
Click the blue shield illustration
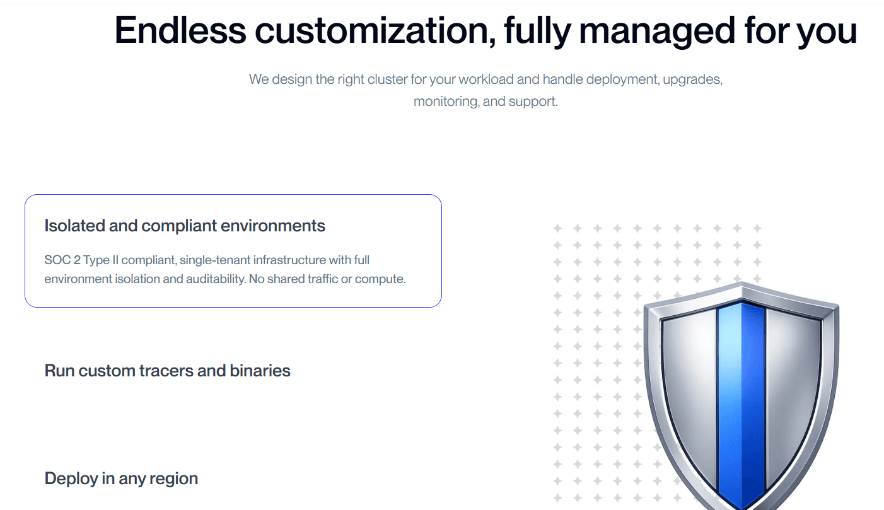point(742,395)
